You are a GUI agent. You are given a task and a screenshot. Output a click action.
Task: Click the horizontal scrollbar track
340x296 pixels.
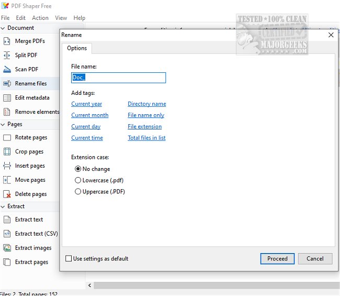pyautogui.click(x=217, y=286)
